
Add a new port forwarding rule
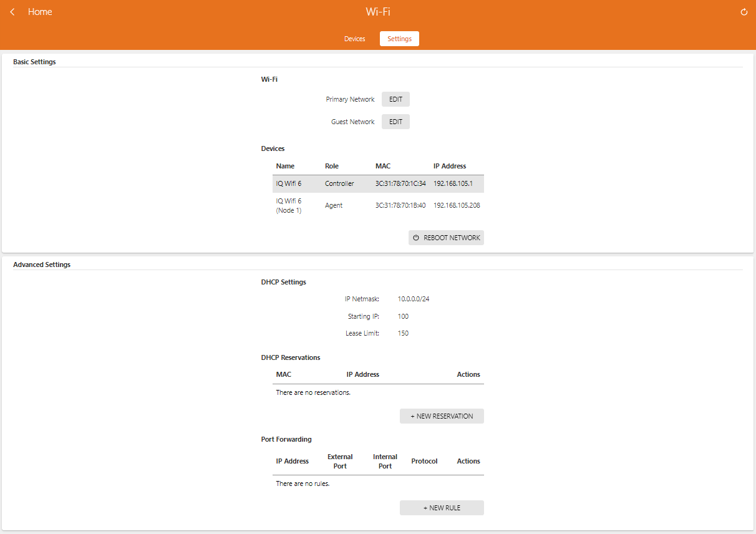point(442,508)
